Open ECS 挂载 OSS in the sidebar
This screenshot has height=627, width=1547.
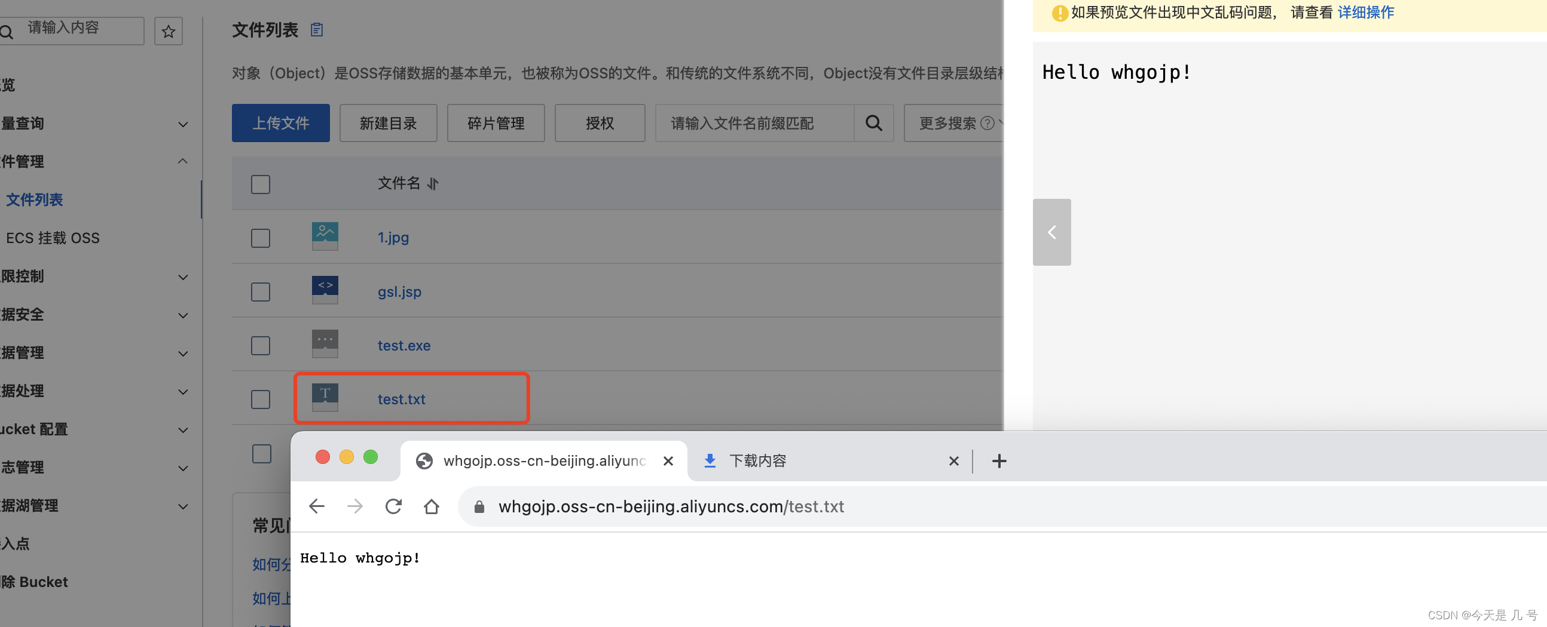(x=53, y=238)
